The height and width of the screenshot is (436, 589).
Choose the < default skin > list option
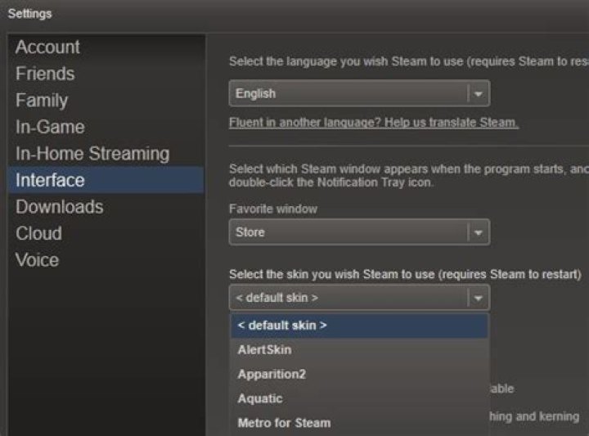pyautogui.click(x=359, y=326)
